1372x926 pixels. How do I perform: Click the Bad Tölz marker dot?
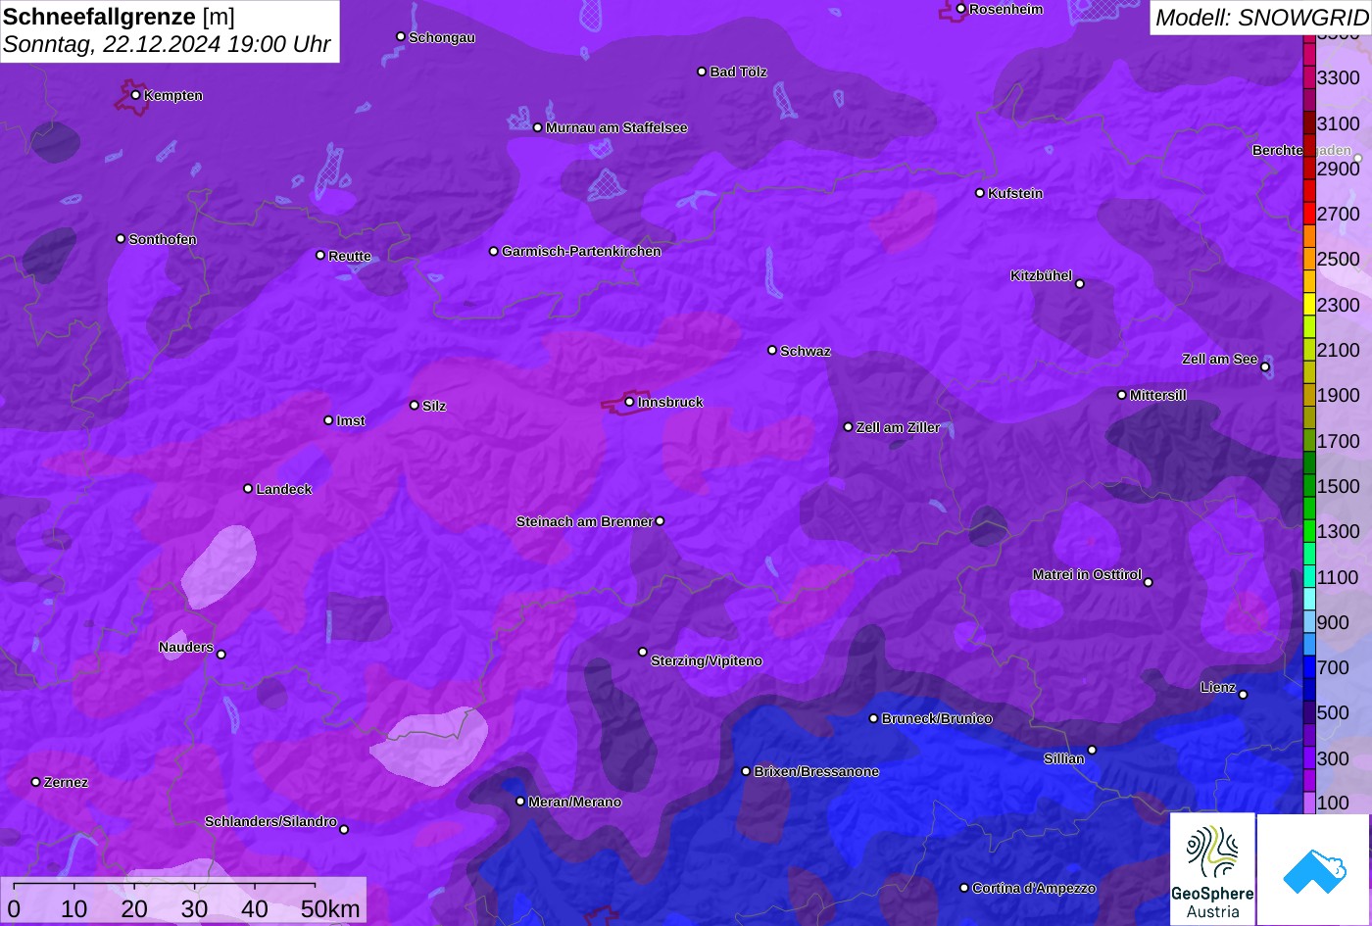coord(702,72)
